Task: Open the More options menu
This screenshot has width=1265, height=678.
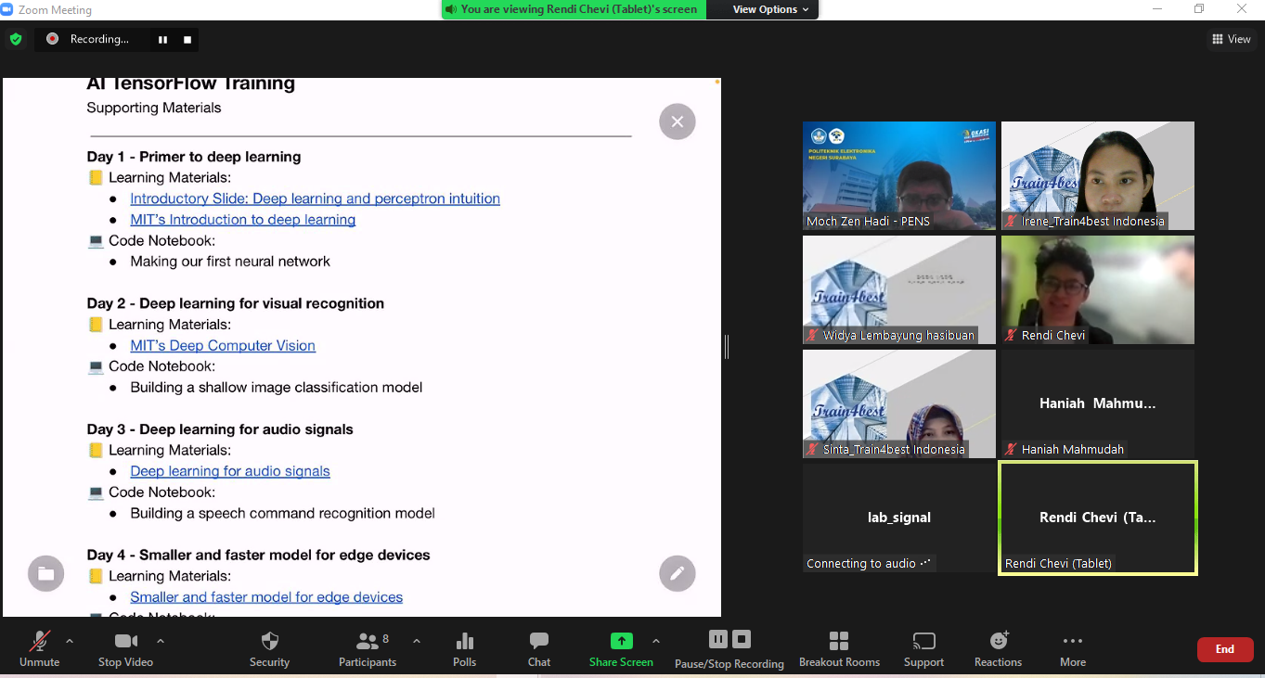Action: click(x=1073, y=648)
